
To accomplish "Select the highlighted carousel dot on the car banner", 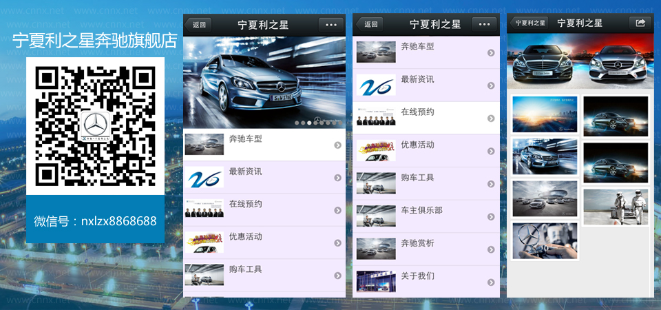I will pos(309,123).
